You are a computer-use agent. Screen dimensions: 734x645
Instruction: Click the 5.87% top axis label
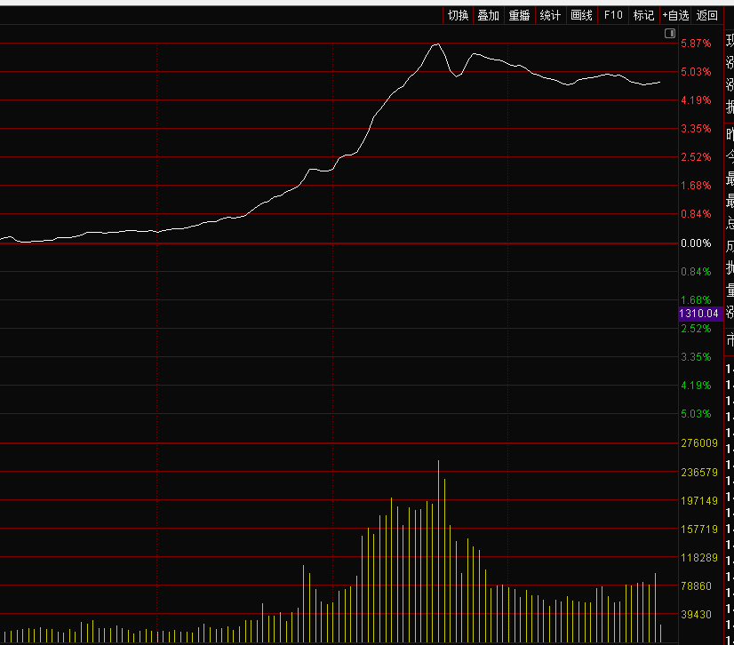pyautogui.click(x=696, y=44)
